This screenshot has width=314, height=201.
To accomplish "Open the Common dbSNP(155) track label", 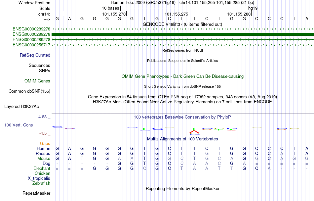I will pyautogui.click(x=29, y=91).
